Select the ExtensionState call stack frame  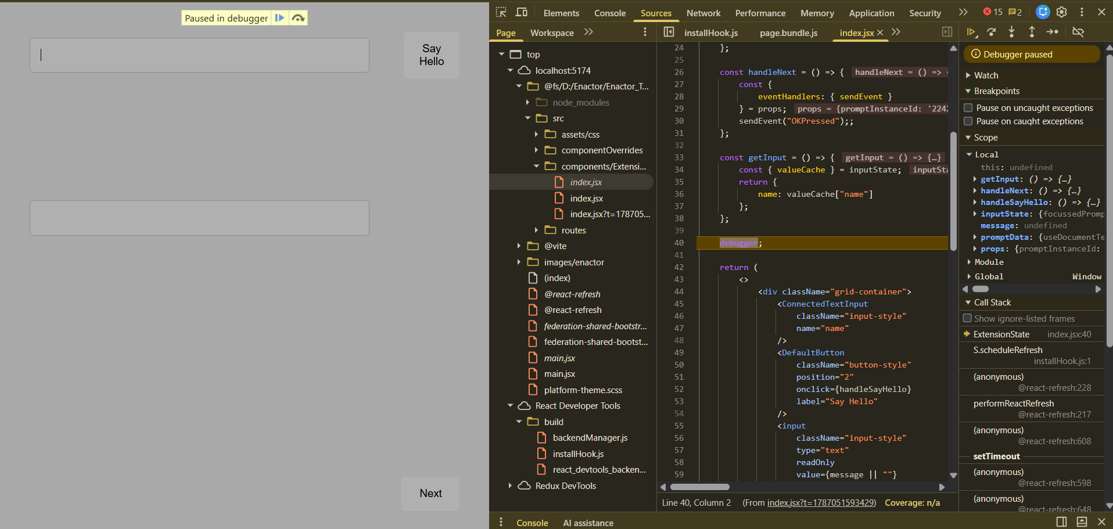1032,334
